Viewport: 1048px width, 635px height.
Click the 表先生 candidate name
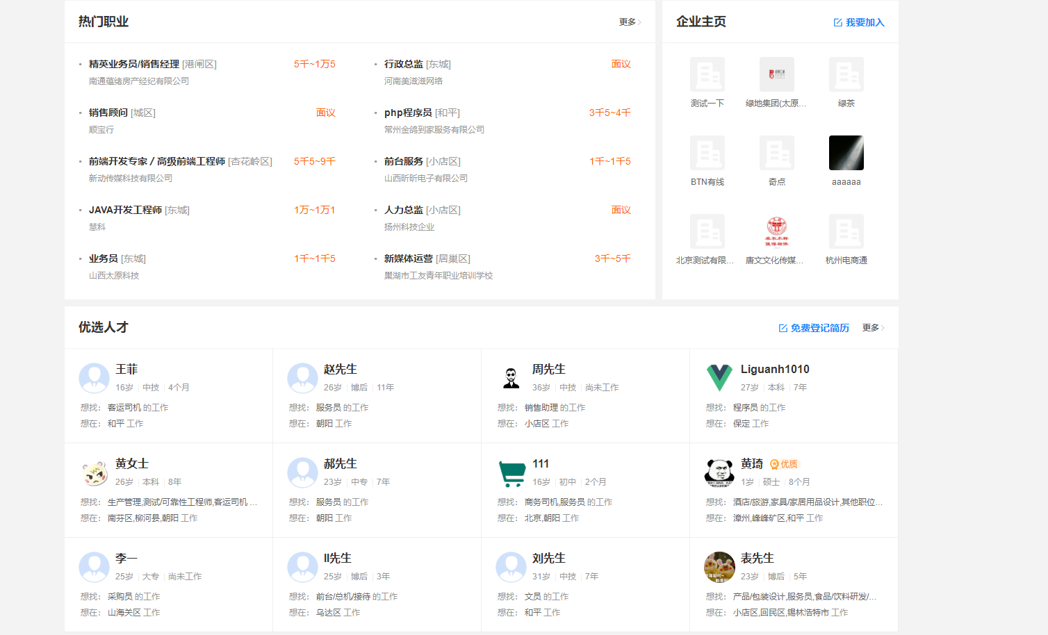pos(758,559)
